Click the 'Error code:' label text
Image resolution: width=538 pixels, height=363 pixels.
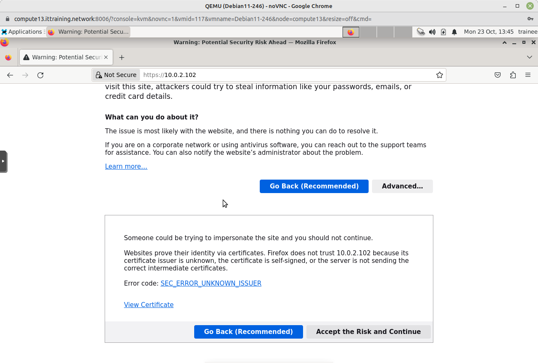(x=141, y=284)
